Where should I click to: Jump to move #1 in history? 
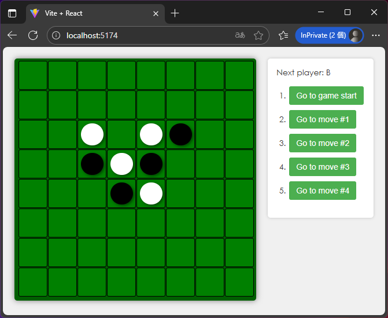point(323,119)
